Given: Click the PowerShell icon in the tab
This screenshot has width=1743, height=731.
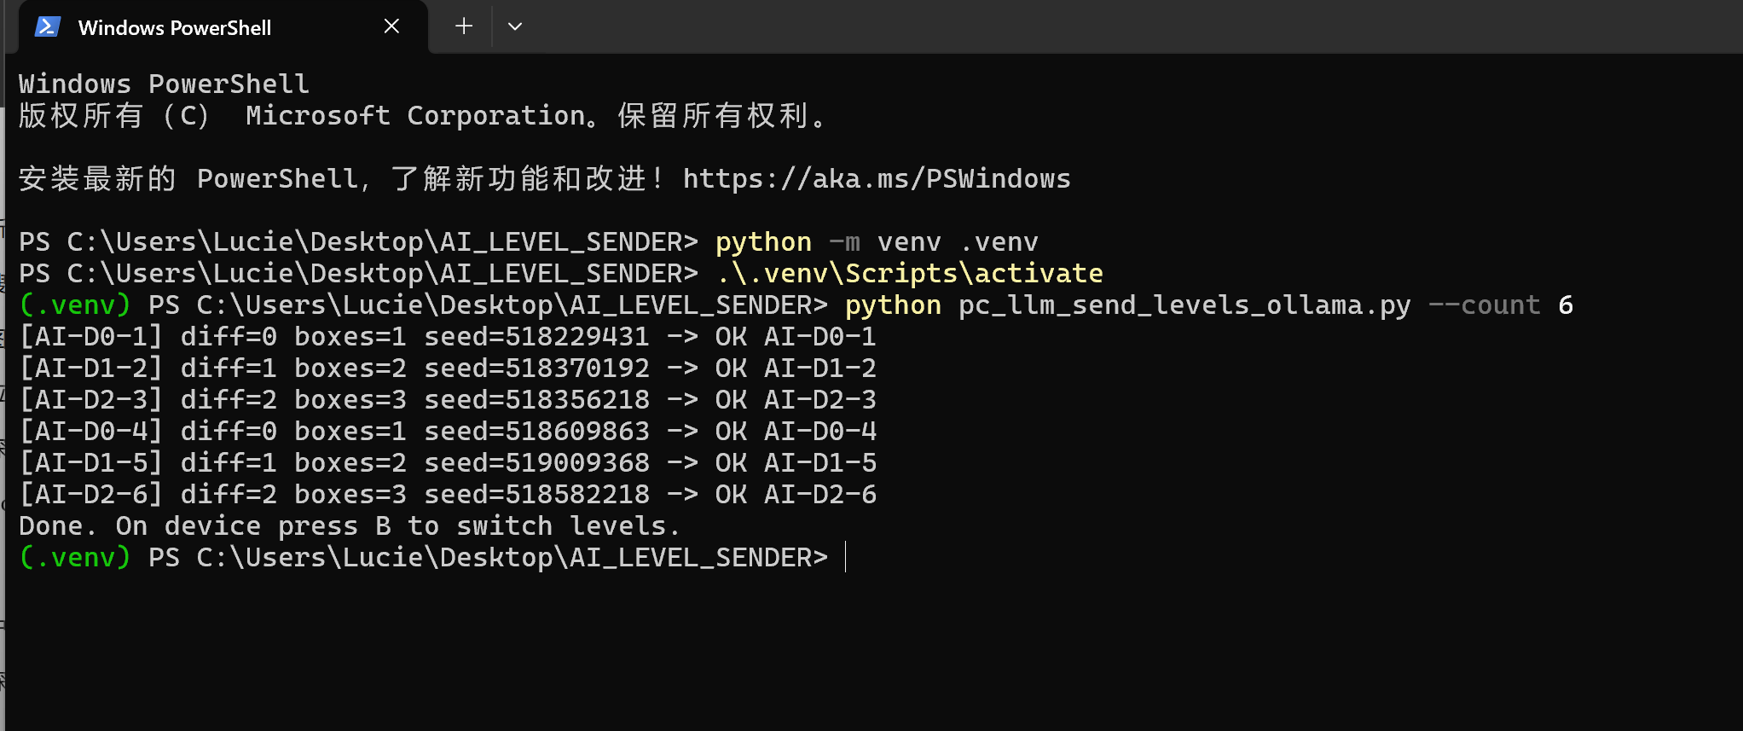Looking at the screenshot, I should pyautogui.click(x=47, y=27).
